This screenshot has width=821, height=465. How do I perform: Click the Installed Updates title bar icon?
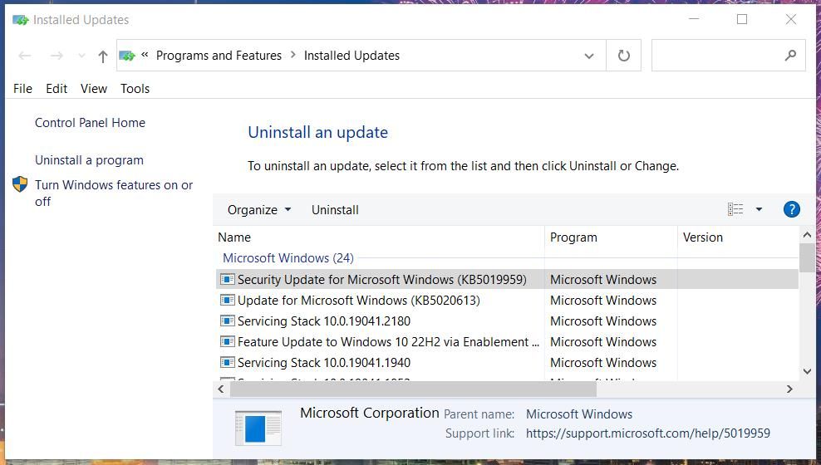tap(21, 20)
